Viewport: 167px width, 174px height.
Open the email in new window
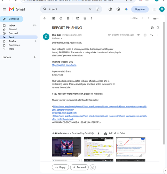point(158,28)
